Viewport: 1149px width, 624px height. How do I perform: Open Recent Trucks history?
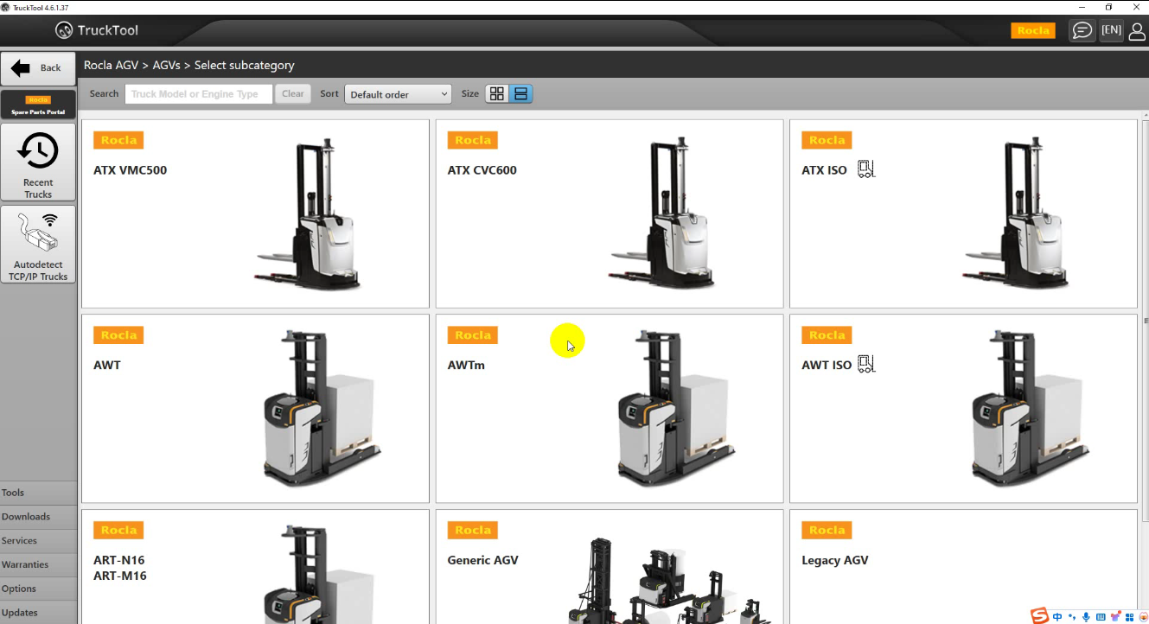pyautogui.click(x=38, y=162)
